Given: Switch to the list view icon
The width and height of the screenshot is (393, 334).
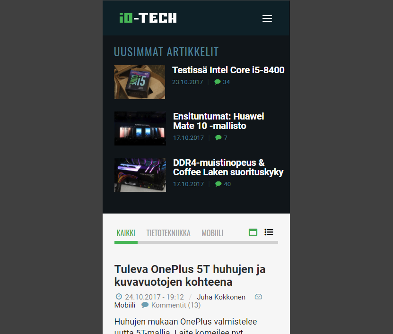Looking at the screenshot, I should 269,232.
